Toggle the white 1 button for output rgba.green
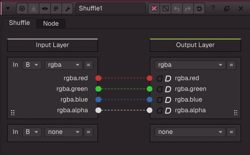The image size is (250, 155). (168, 89)
